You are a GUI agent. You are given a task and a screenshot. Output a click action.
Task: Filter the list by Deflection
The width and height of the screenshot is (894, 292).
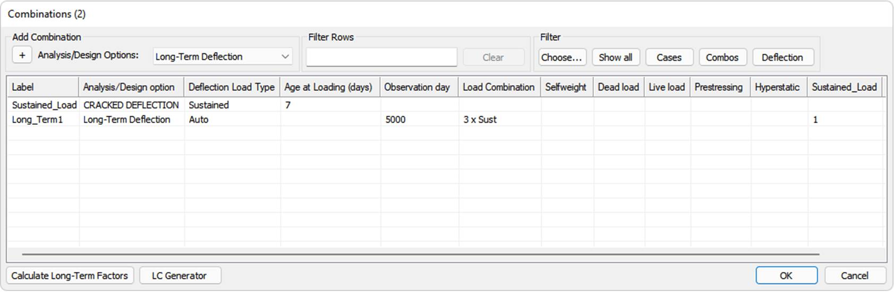click(x=782, y=57)
